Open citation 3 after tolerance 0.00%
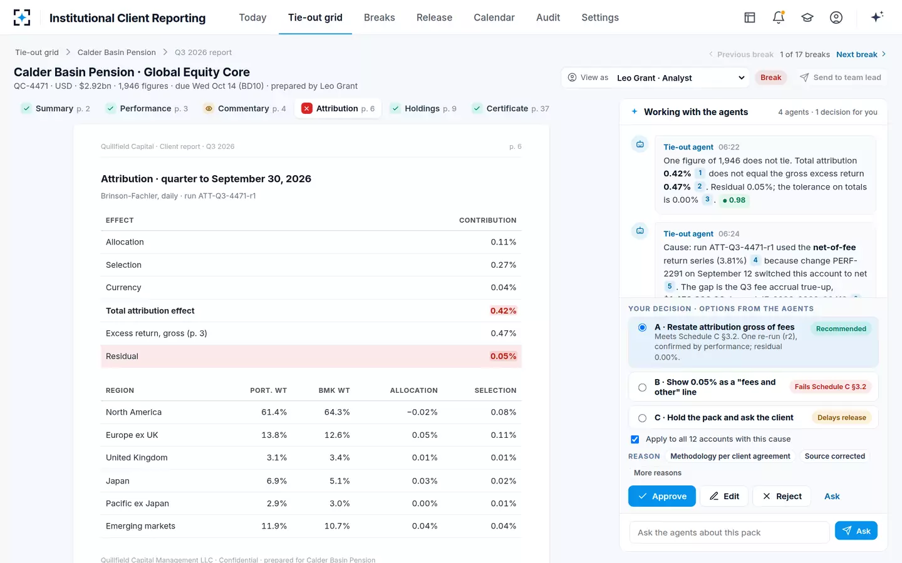This screenshot has height=563, width=902. click(707, 200)
